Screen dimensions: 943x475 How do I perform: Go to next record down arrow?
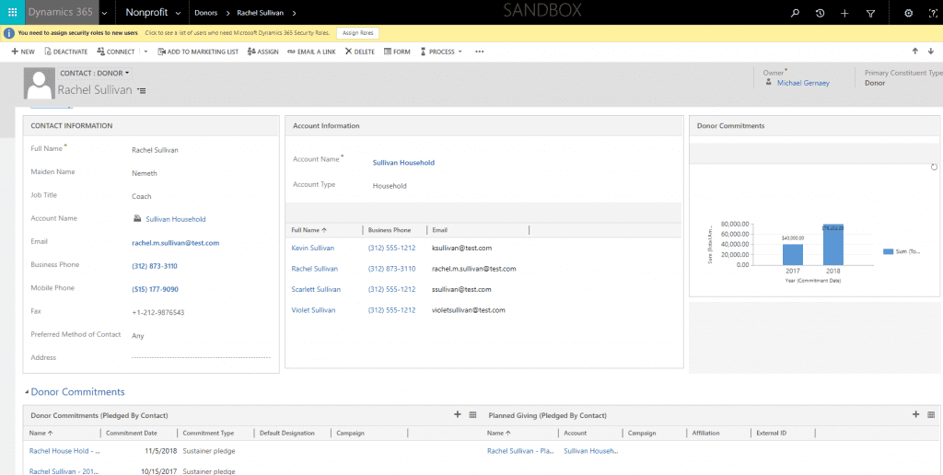tap(931, 52)
